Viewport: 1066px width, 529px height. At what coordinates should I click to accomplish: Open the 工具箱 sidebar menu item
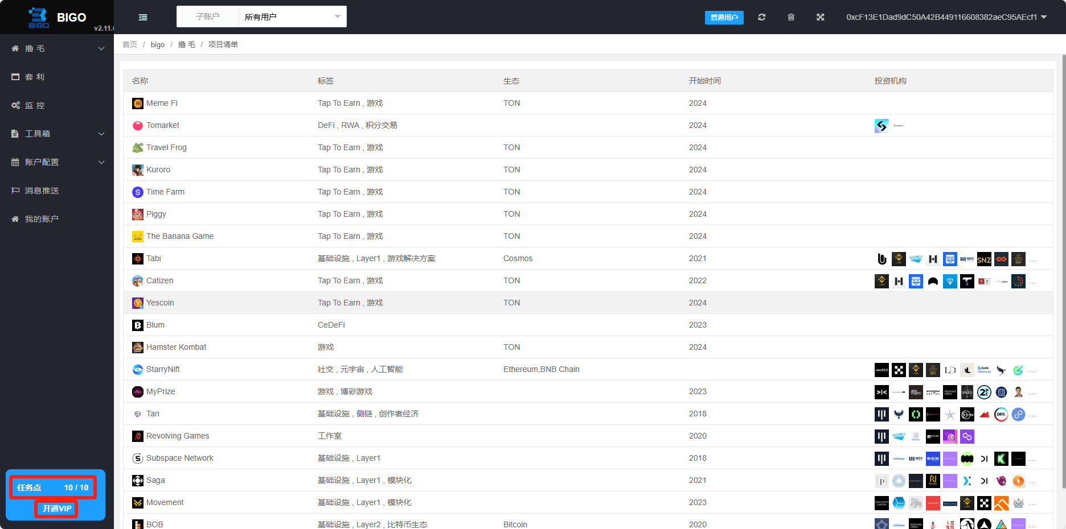(57, 134)
